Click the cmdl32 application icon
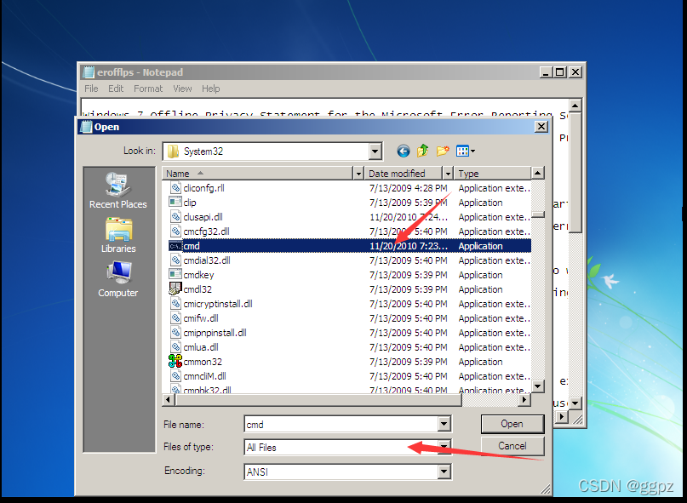687x503 pixels. pyautogui.click(x=175, y=289)
